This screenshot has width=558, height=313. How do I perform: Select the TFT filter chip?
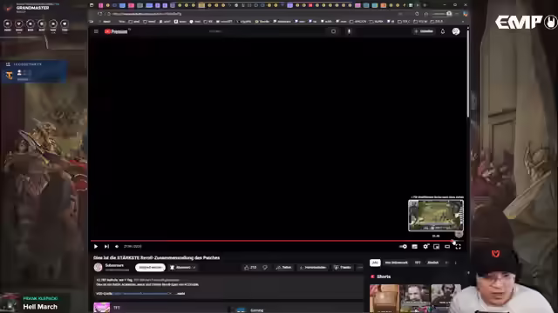(x=418, y=263)
